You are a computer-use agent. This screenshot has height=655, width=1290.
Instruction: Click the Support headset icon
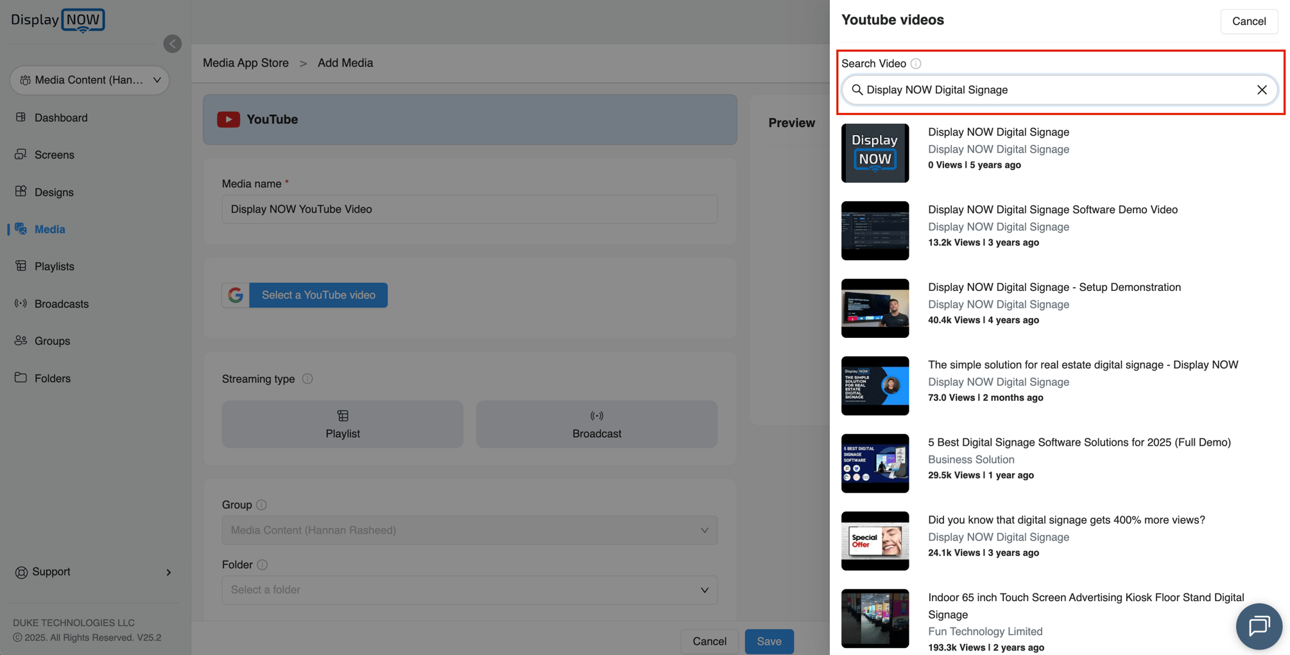click(21, 572)
